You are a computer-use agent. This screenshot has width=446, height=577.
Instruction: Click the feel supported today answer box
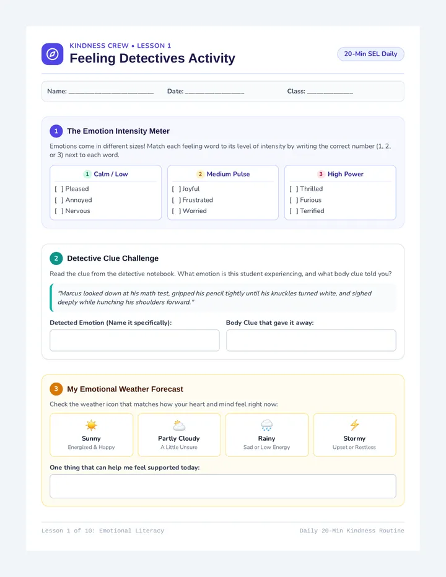coord(223,486)
